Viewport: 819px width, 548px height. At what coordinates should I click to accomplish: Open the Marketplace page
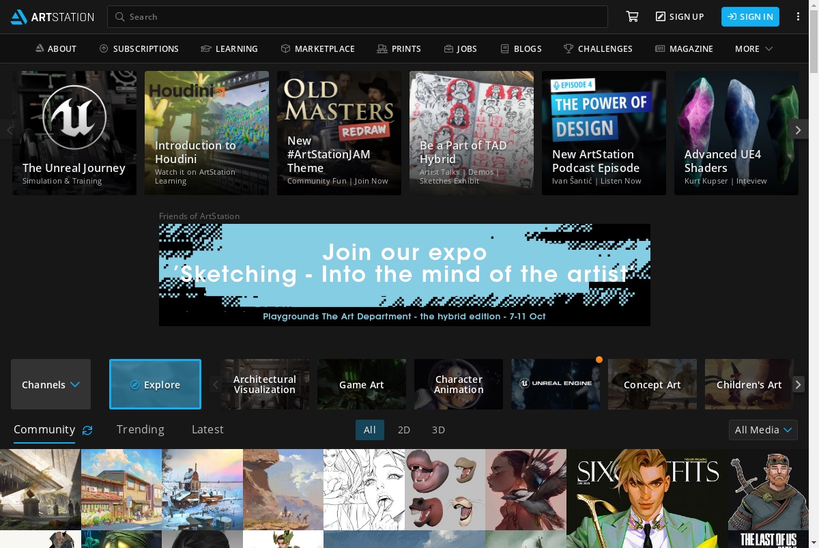click(317, 49)
